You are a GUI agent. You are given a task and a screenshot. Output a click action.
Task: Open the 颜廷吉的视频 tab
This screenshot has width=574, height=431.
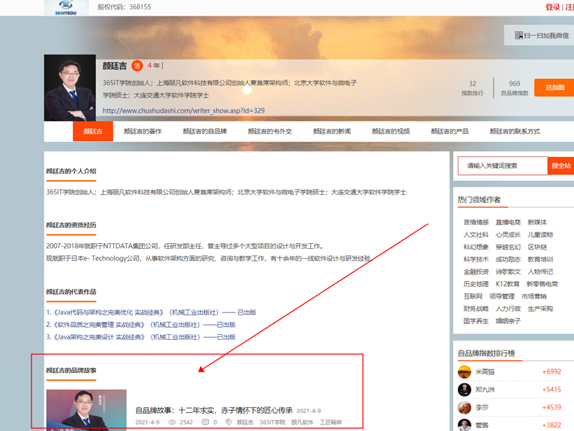[x=392, y=131]
